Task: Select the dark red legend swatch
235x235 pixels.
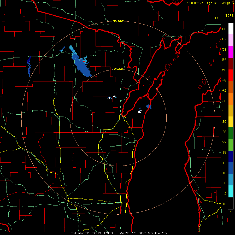Action: (x=231, y=64)
